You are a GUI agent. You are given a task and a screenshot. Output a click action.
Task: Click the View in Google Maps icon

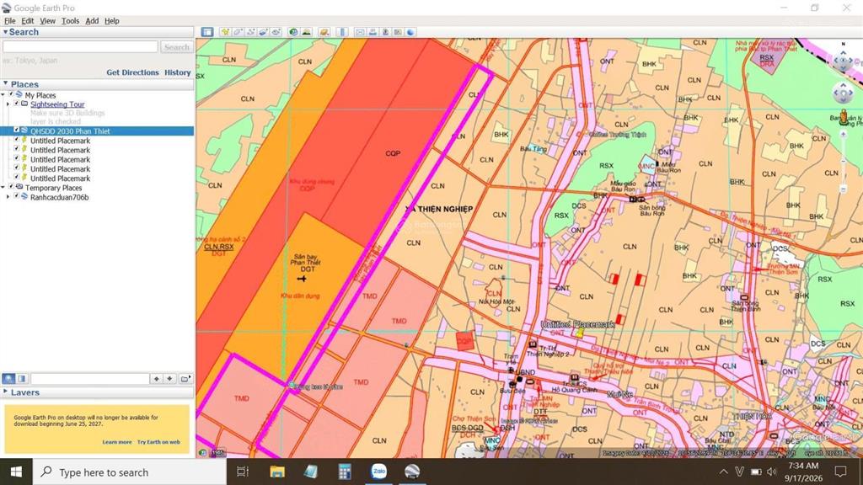point(398,32)
